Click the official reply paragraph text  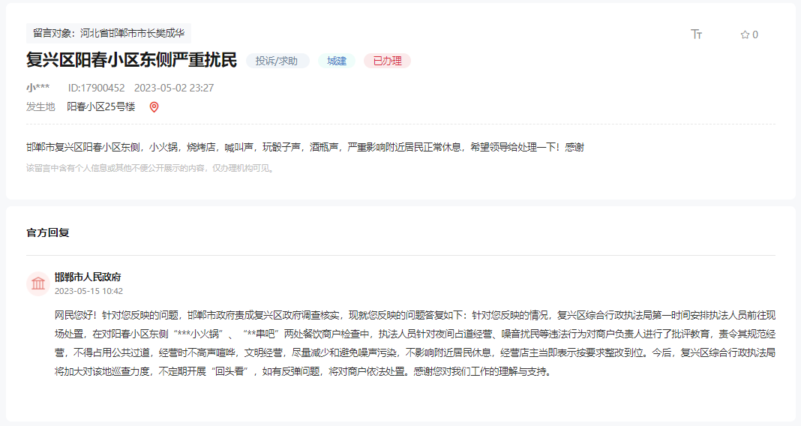415,343
